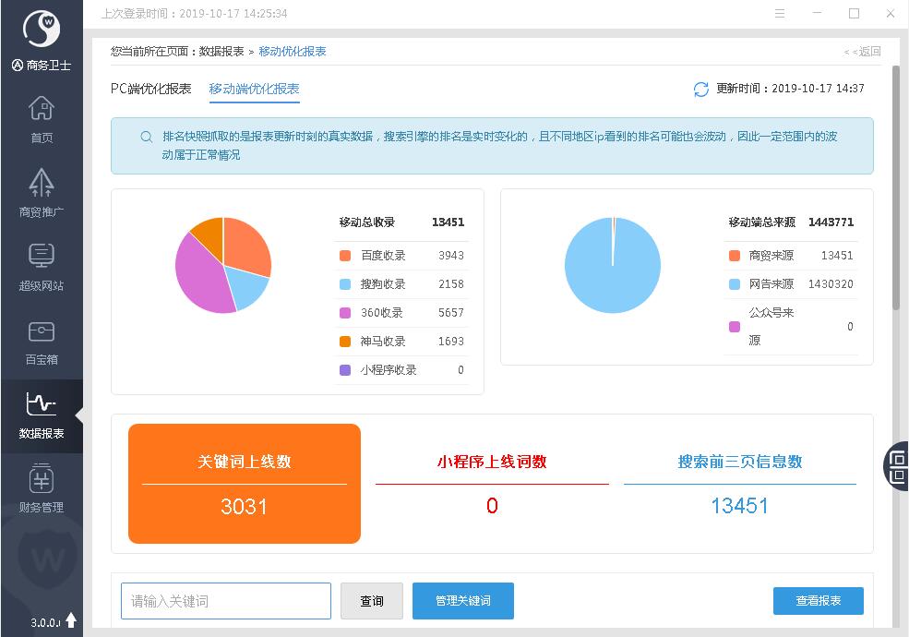Click the orange 百度收录 legend swatch
Viewport: 909px width, 637px height.
tap(345, 256)
